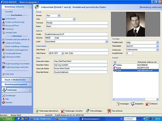Open Zusatzqualifikationen icon
Image resolution: width=162 pixels, height=121 pixels.
(4, 53)
